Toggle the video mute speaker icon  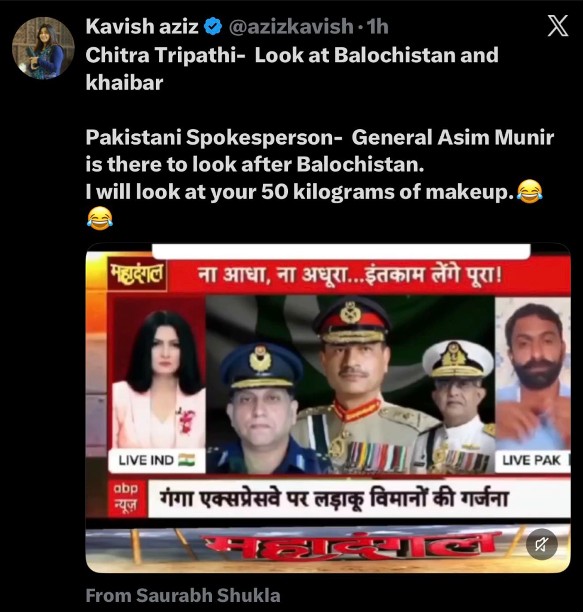tap(542, 544)
